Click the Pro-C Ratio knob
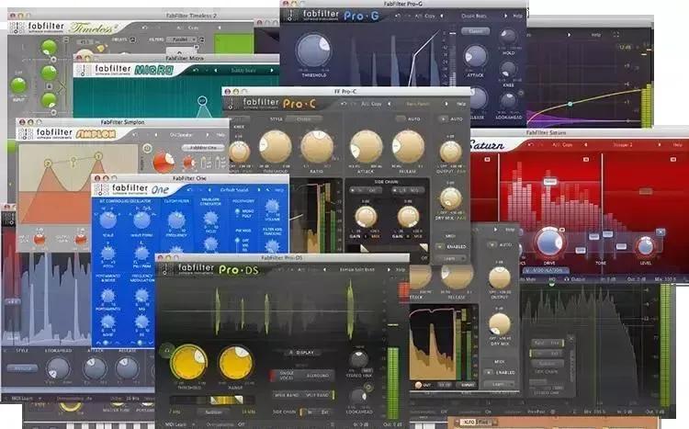The image size is (689, 429). [x=317, y=147]
